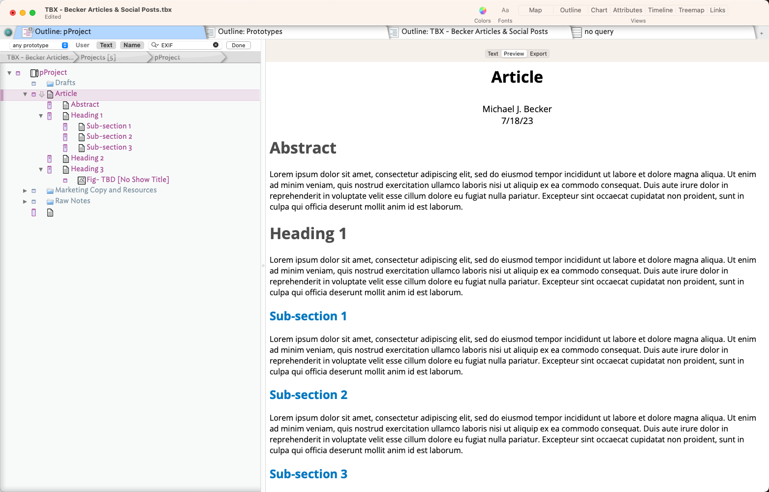This screenshot has width=769, height=492.
Task: Toggle the User search scope
Action: pyautogui.click(x=83, y=45)
